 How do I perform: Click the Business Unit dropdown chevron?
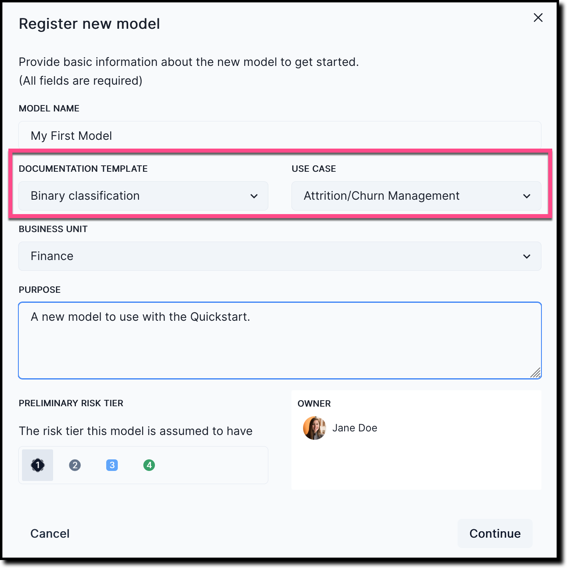click(527, 256)
